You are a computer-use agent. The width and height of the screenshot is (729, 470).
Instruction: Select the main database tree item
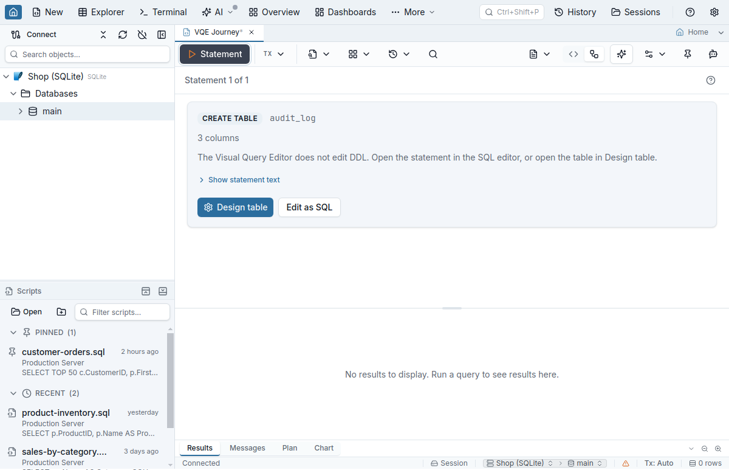tap(87, 111)
